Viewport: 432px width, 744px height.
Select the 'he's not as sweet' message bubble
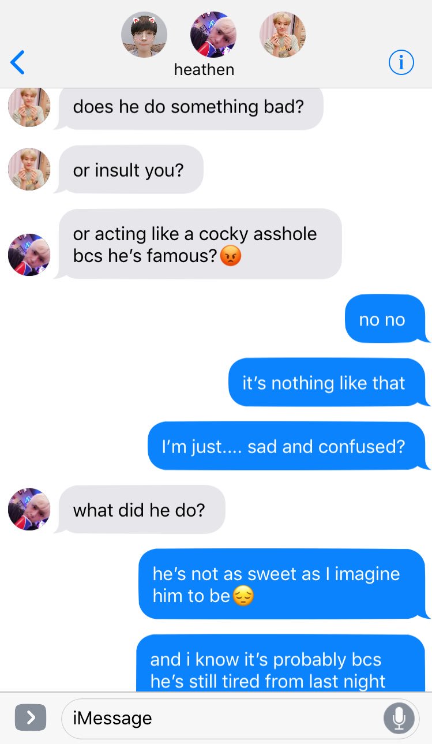pyautogui.click(x=283, y=584)
